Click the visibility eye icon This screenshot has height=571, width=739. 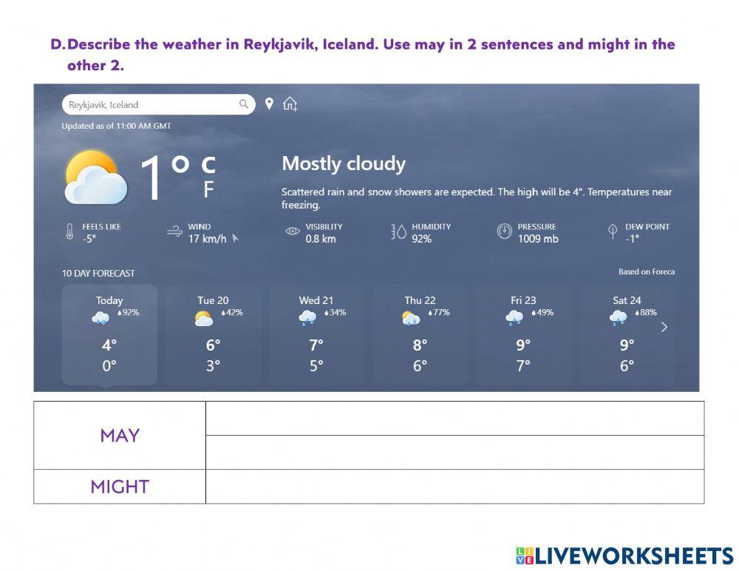pyautogui.click(x=293, y=232)
